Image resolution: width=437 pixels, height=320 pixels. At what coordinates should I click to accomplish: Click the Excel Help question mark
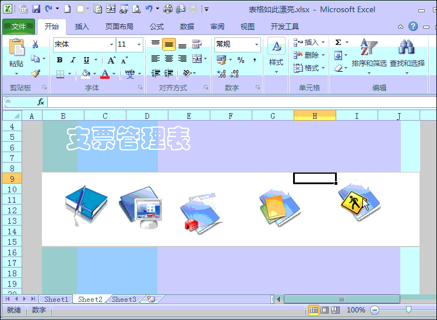[x=413, y=26]
